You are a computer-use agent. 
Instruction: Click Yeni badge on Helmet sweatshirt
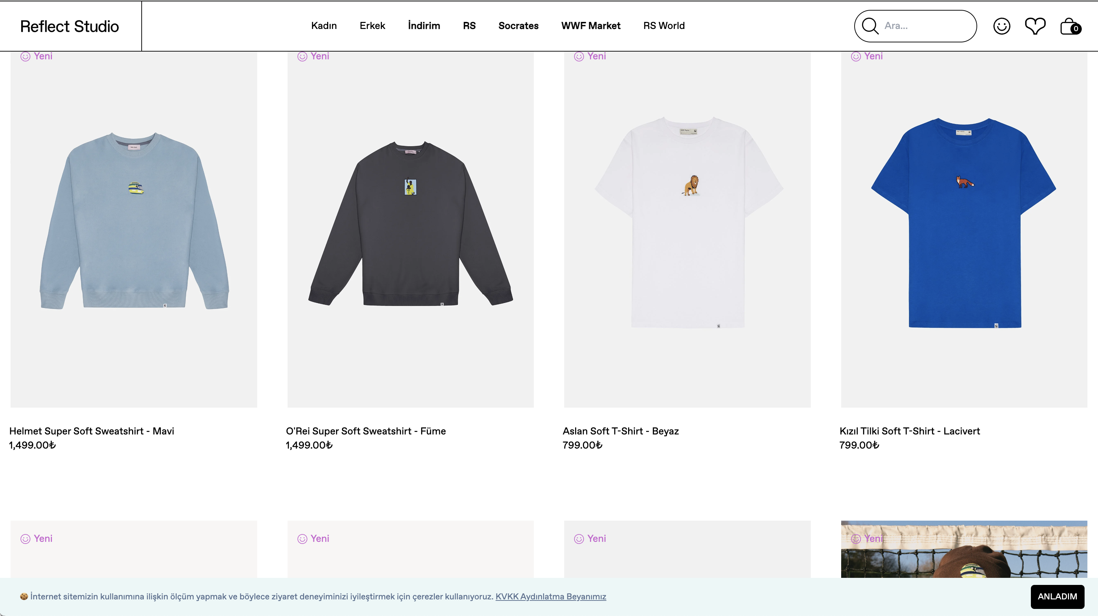coord(37,56)
